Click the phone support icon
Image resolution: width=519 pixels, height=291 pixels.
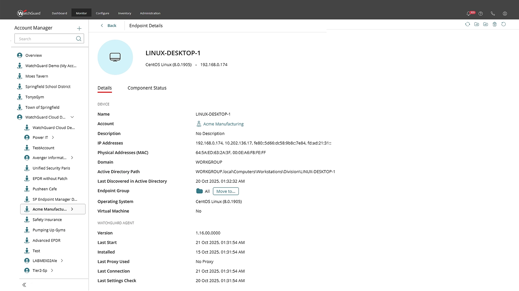click(493, 13)
